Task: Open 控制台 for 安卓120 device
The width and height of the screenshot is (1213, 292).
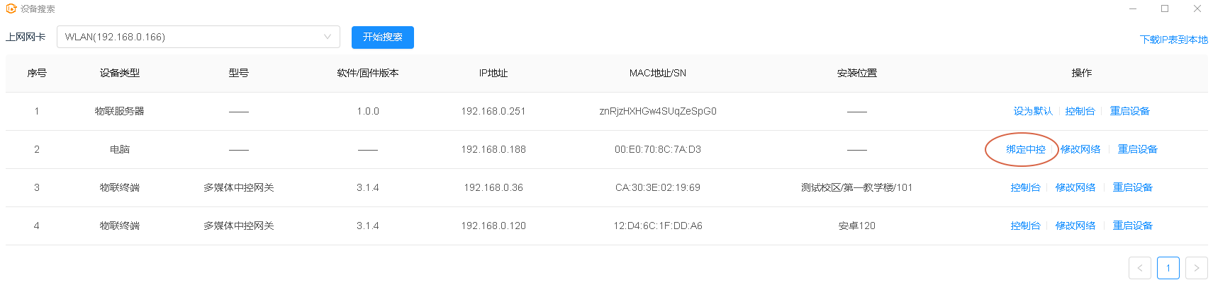Action: (1025, 226)
